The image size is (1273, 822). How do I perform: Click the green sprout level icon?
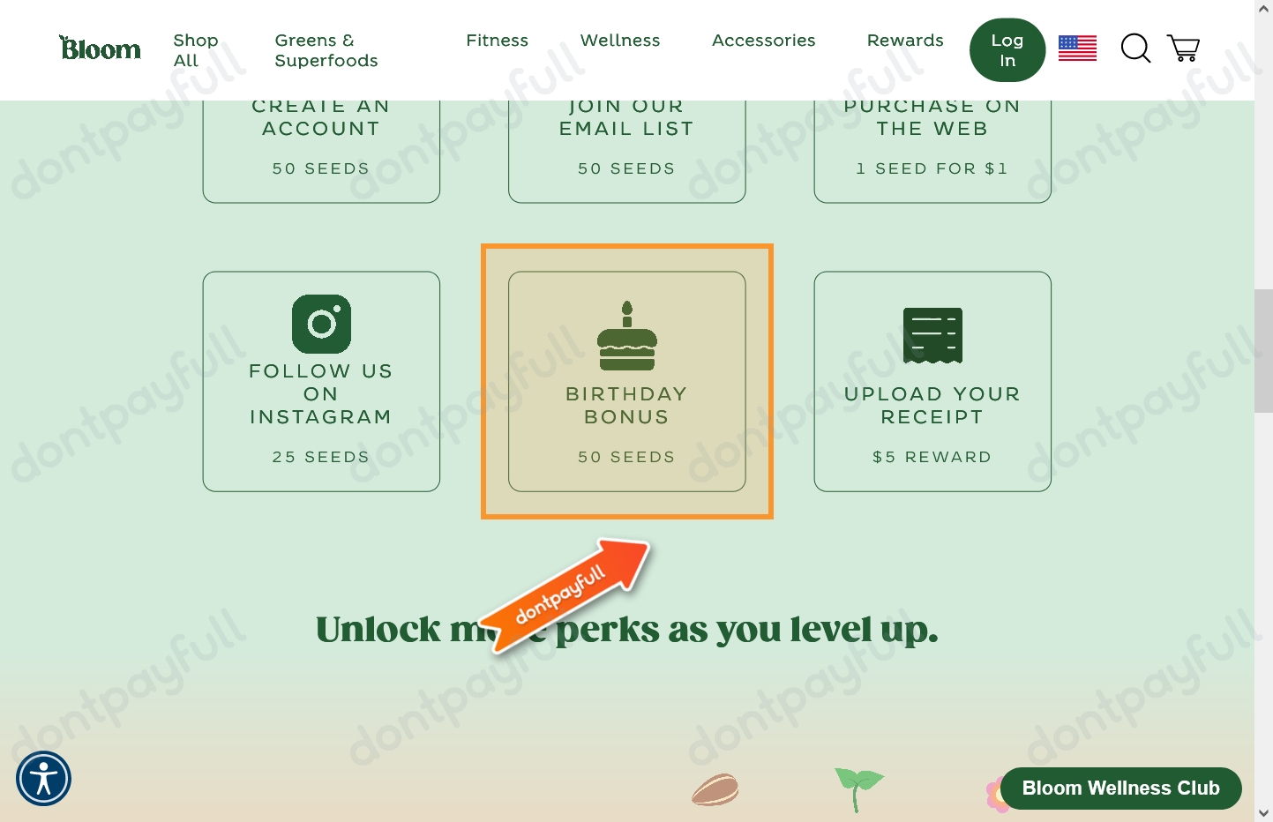click(x=858, y=788)
